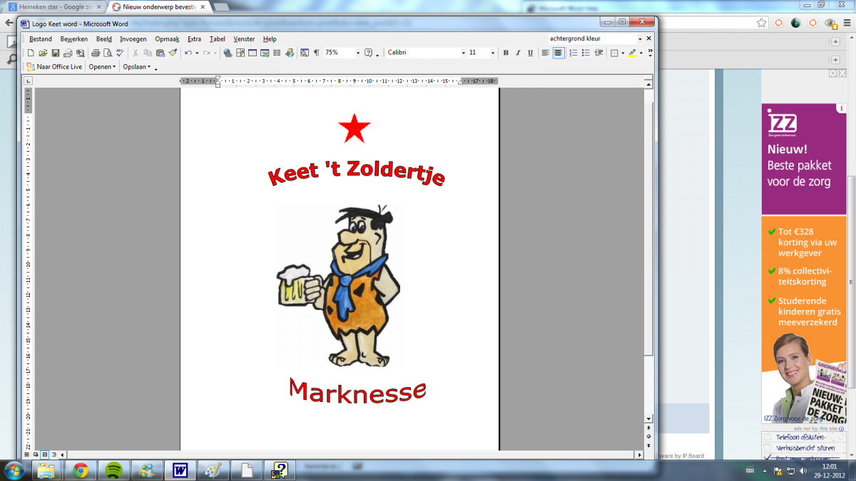Align text to the left
Viewport: 856px width, 481px height.
(x=545, y=53)
